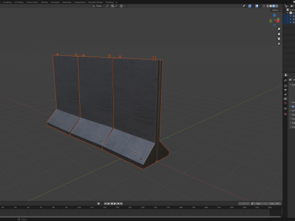Switch to the Scripting workspace tab
Screen dimensions: 295x221
coord(109,2)
